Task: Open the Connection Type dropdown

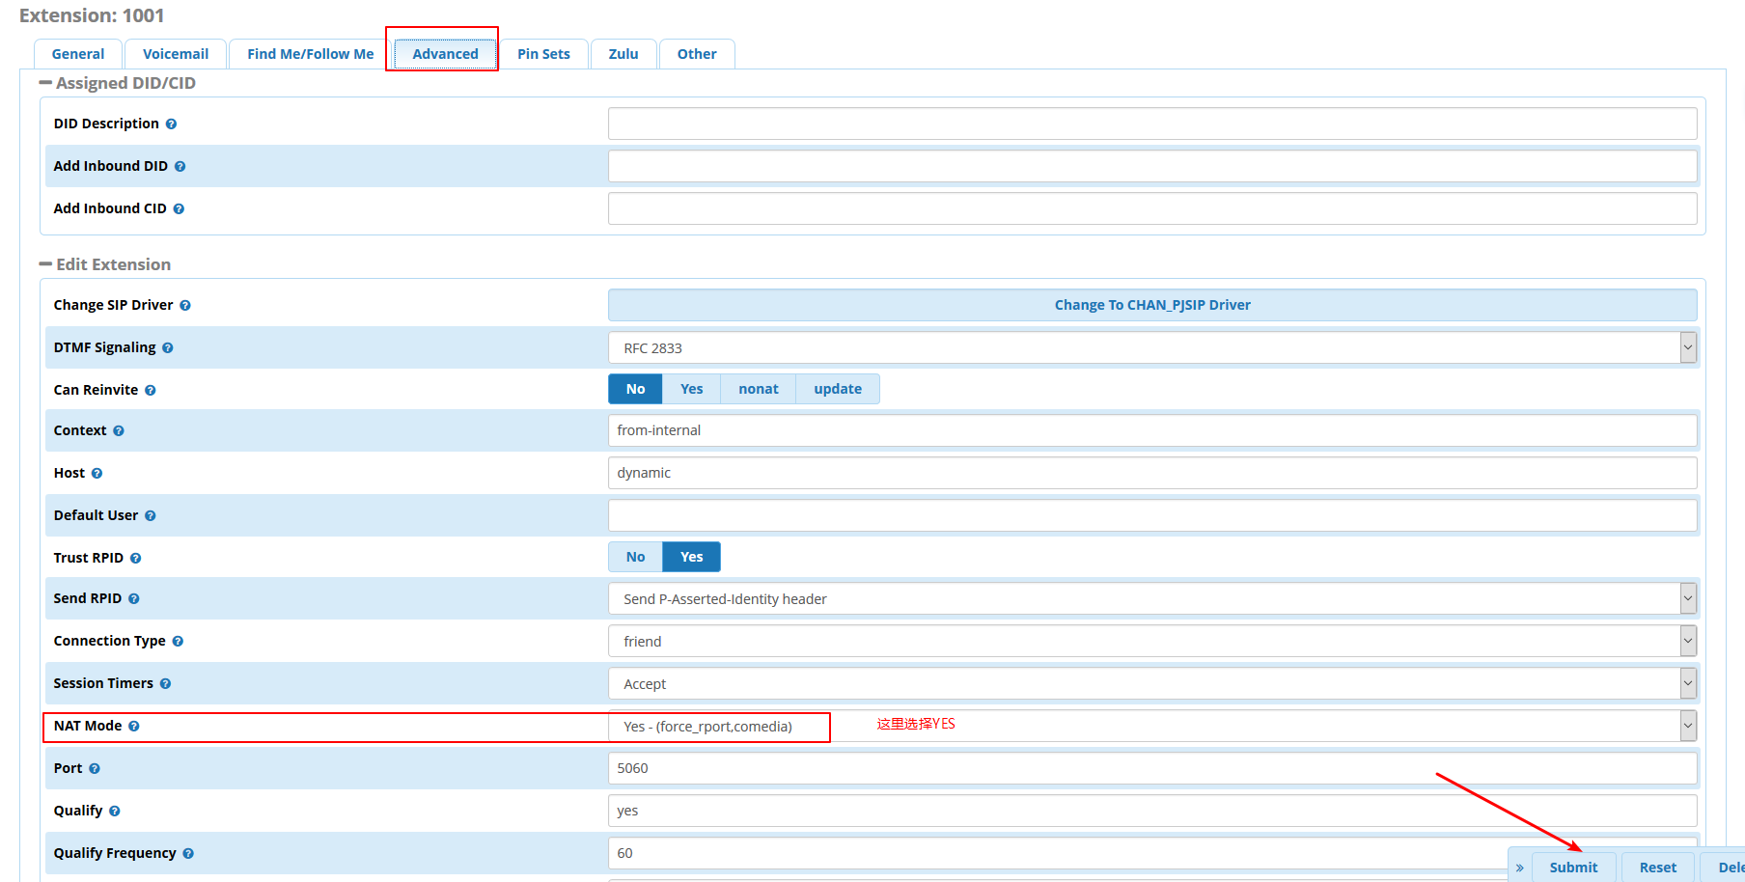Action: coord(1152,641)
